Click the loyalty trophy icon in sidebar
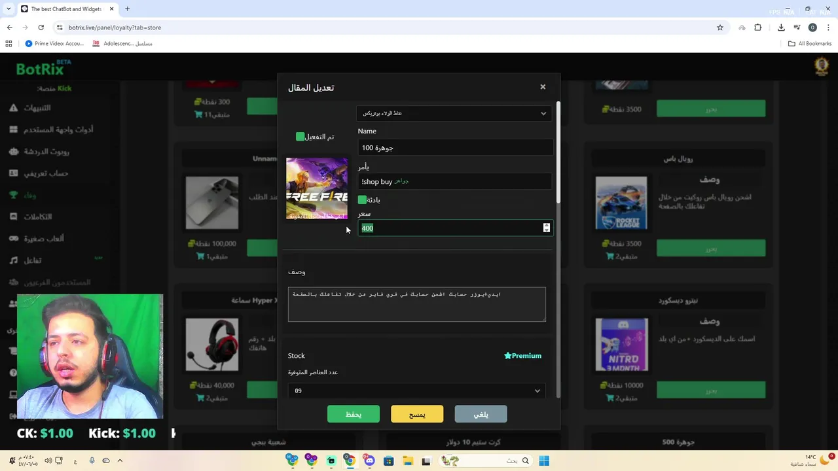The width and height of the screenshot is (838, 471). [x=13, y=195]
